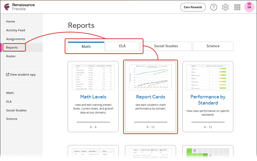Switch to the Science reports tab

(x=213, y=46)
